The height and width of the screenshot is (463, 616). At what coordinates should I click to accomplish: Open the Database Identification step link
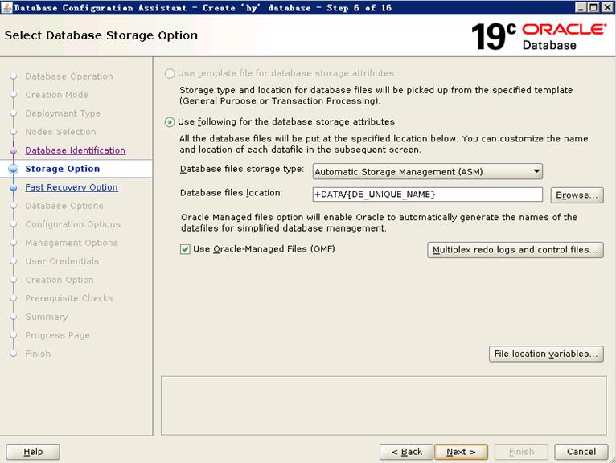(x=76, y=150)
